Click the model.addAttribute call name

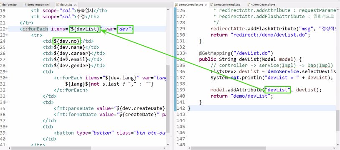pyautogui.click(x=236, y=90)
